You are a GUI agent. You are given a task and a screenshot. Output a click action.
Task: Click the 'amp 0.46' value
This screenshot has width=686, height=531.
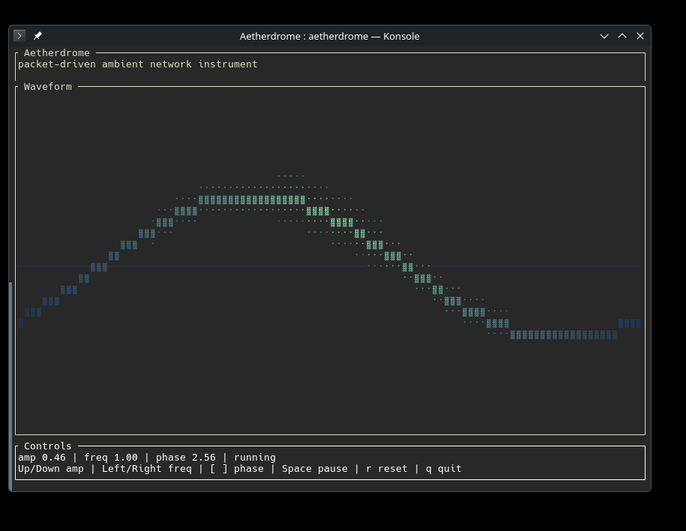click(x=42, y=458)
